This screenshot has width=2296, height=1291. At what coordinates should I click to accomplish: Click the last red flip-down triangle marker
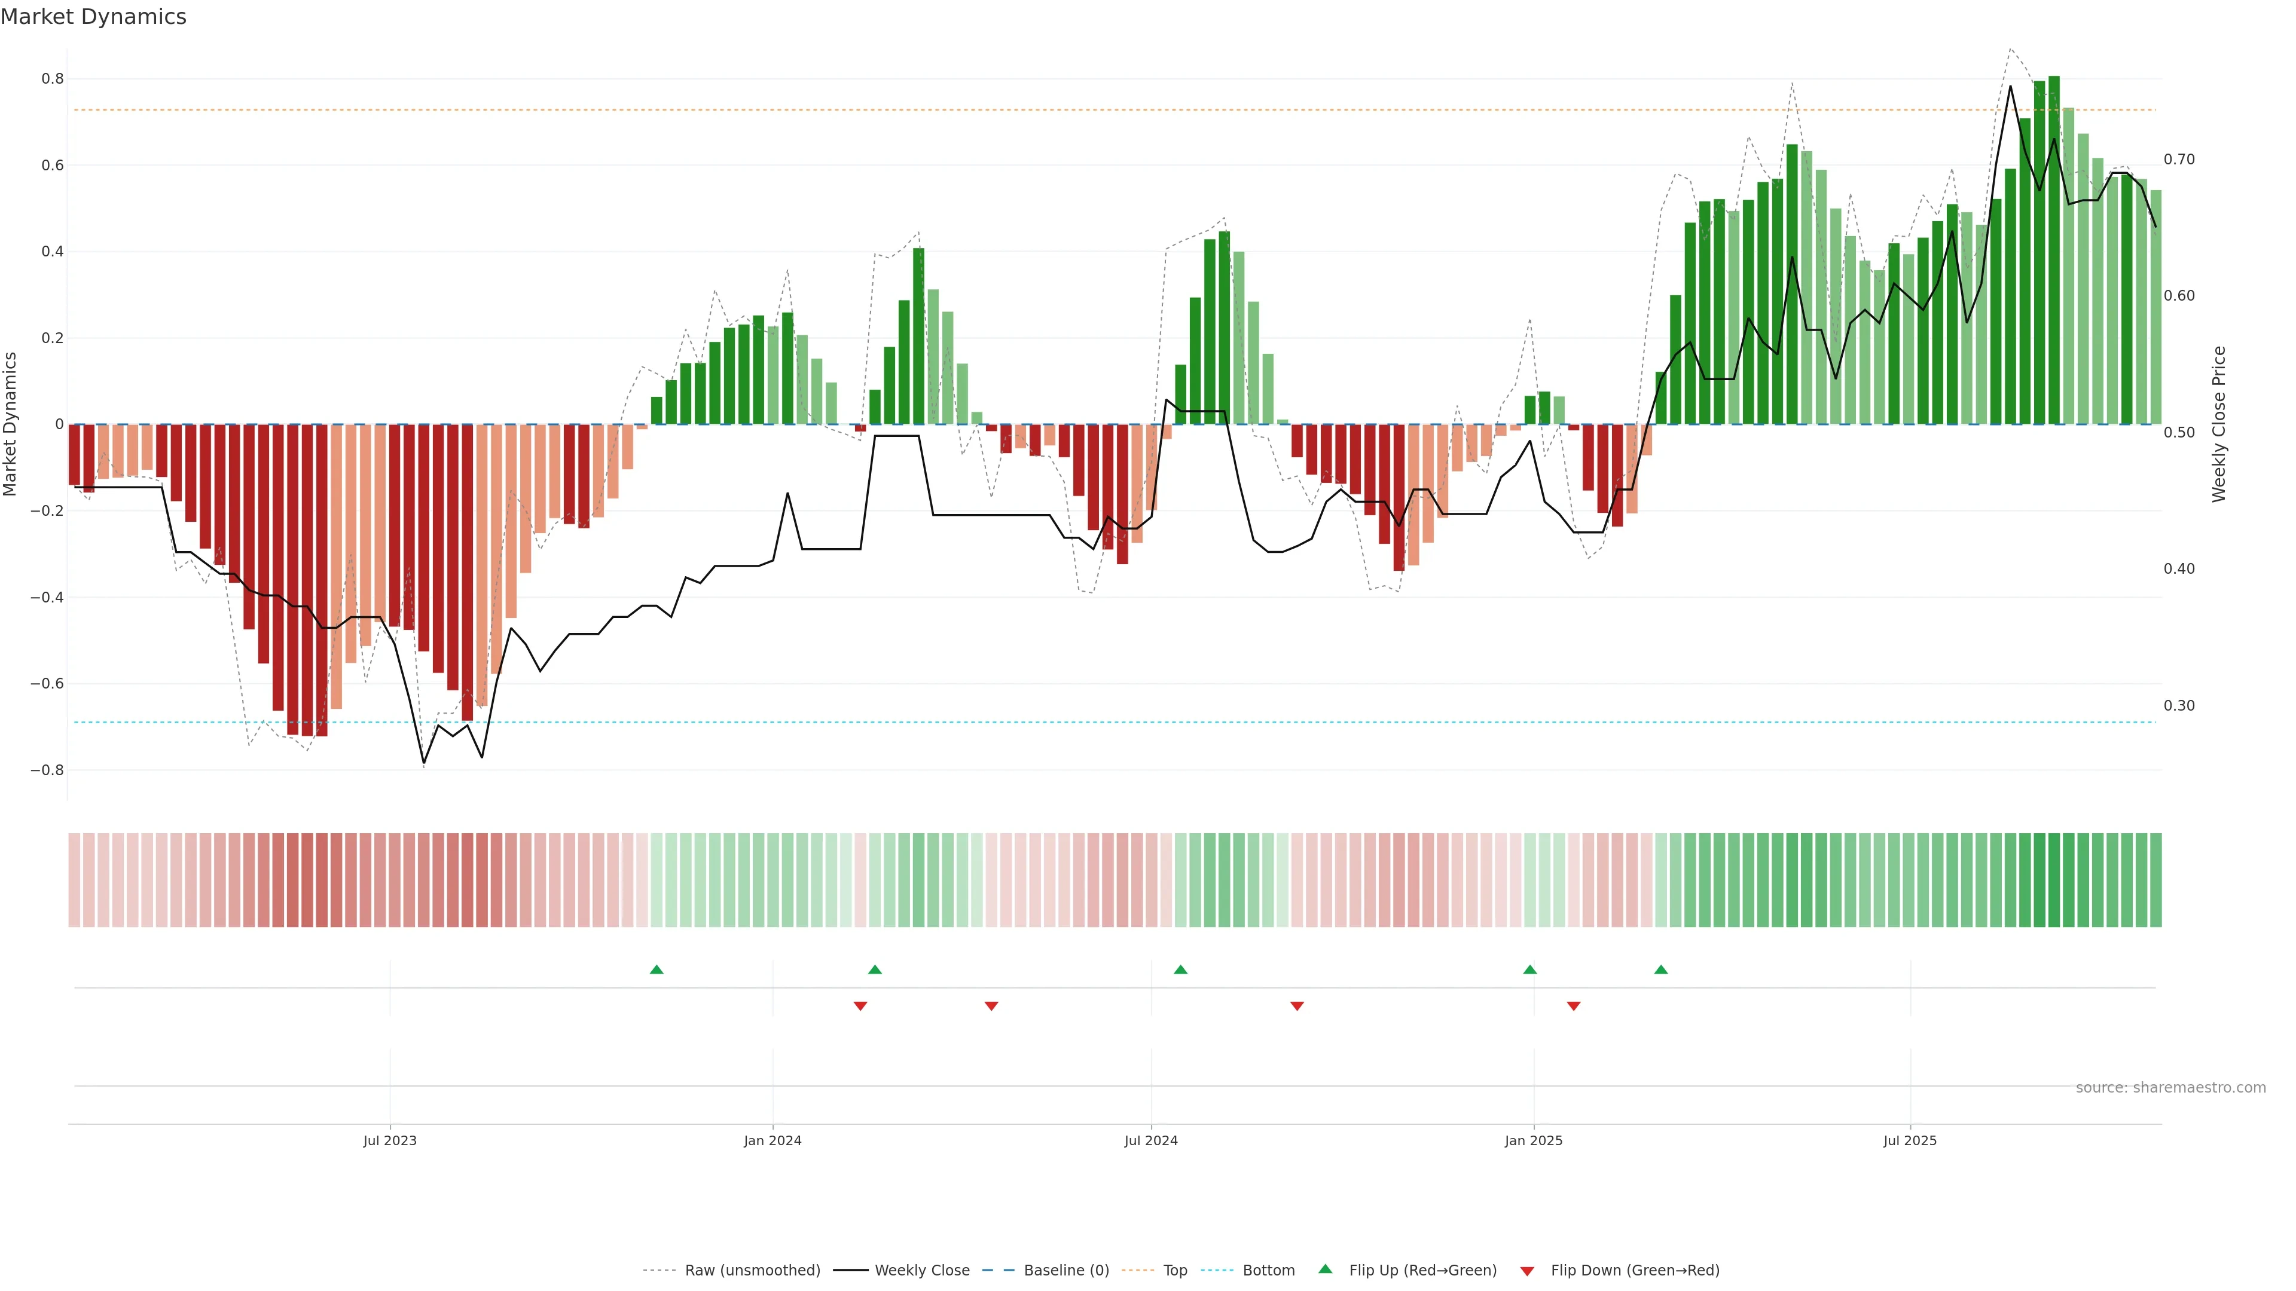click(1573, 1006)
